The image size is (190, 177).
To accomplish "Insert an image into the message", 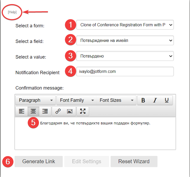I will pyautogui.click(x=70, y=111).
